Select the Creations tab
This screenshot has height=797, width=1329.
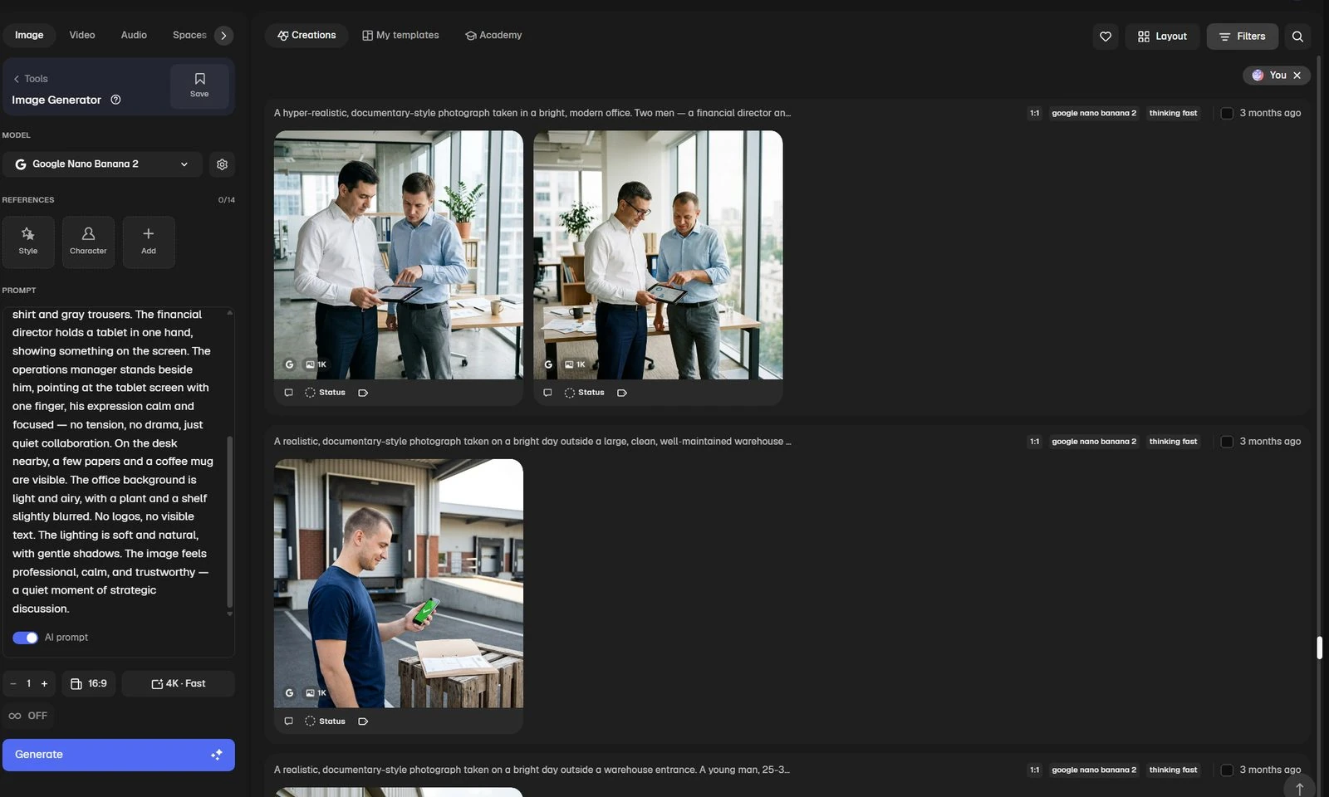pyautogui.click(x=307, y=36)
